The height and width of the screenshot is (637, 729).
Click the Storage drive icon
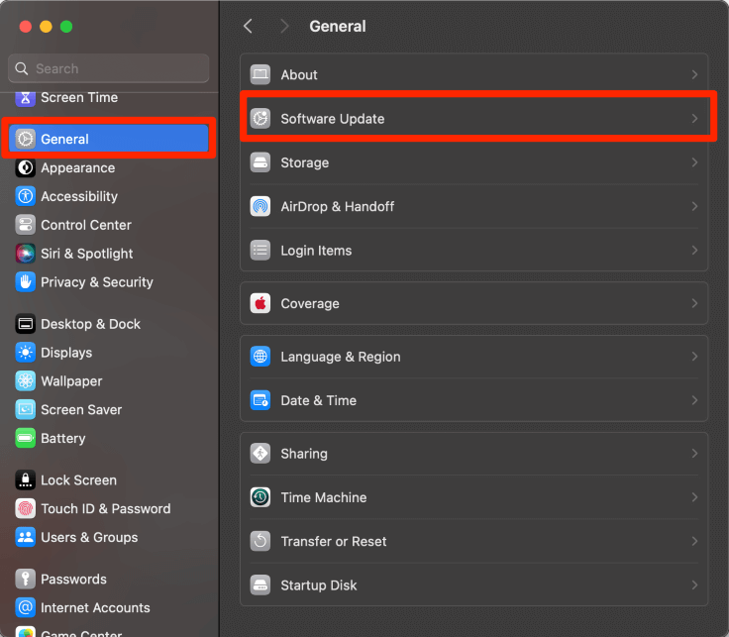(260, 162)
